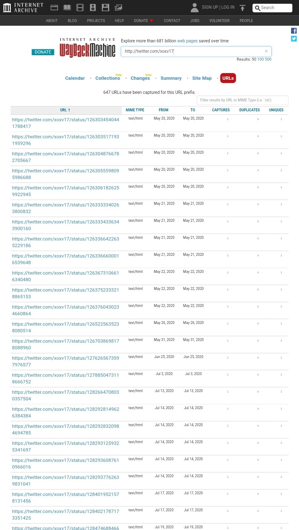299x530 pixels.
Task: Click the Upload arrow icon
Action: click(x=243, y=8)
